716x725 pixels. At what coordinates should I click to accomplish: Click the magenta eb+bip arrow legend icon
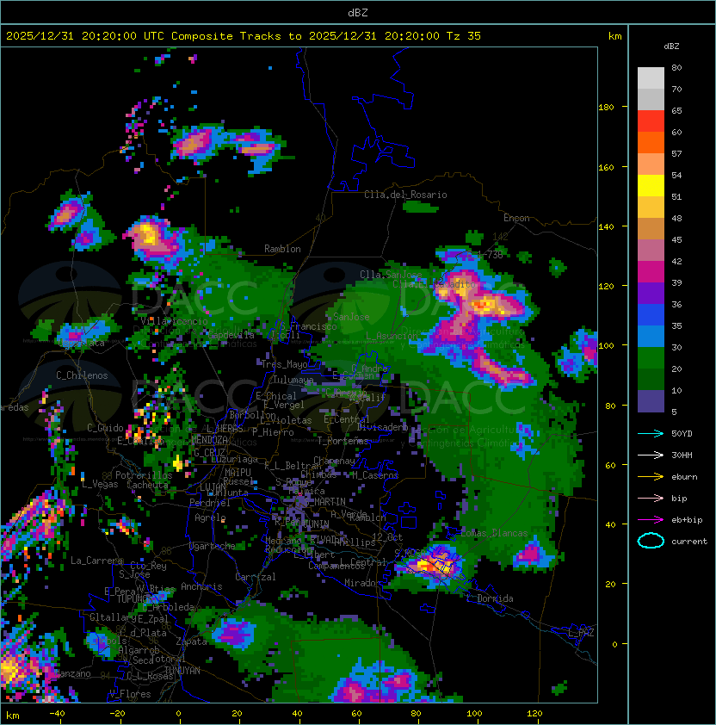(650, 519)
